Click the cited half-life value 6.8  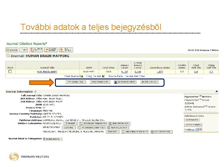196,72
